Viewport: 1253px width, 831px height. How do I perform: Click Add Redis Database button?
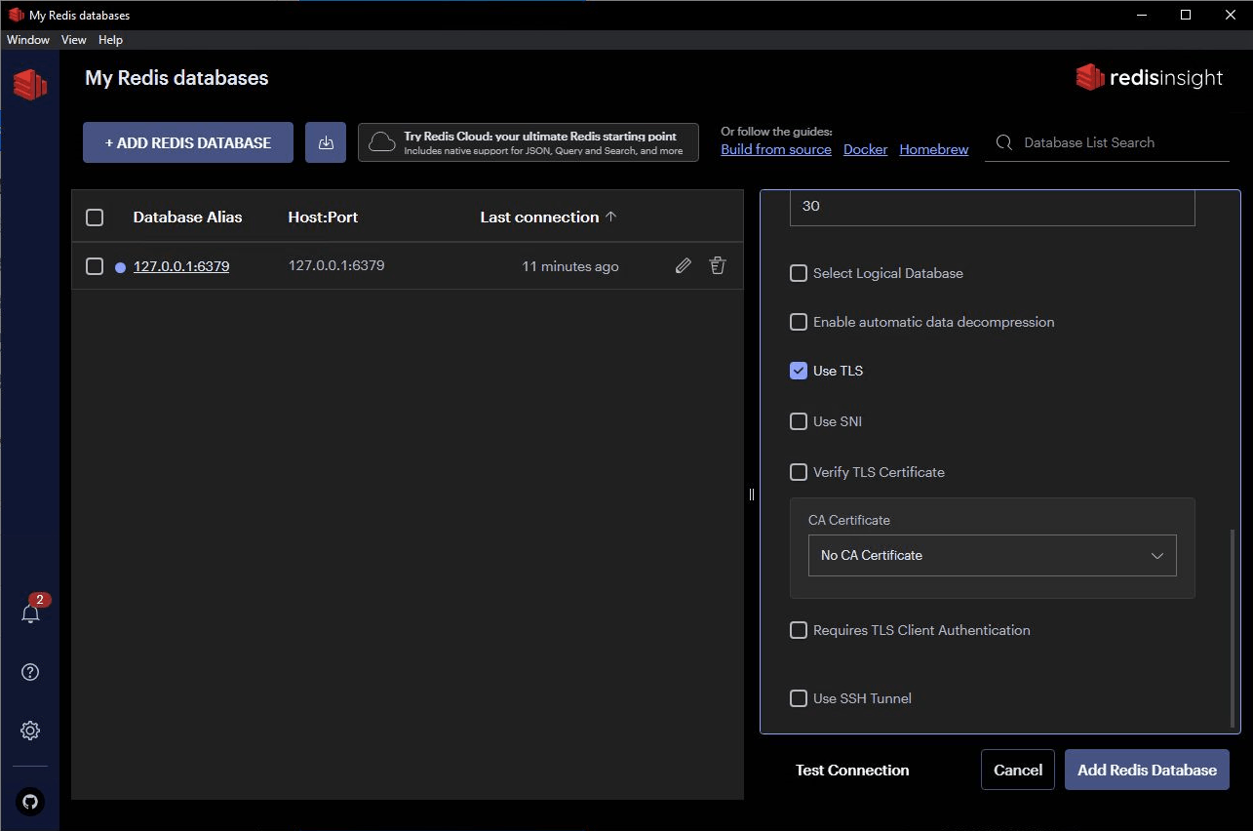[x=1147, y=770]
